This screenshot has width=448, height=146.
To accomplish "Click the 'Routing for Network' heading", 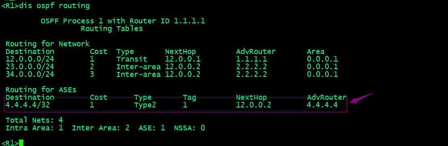I will click(x=48, y=44).
